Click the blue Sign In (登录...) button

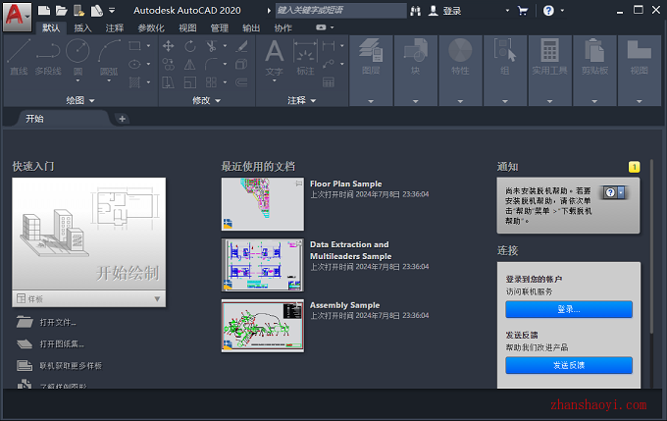569,309
